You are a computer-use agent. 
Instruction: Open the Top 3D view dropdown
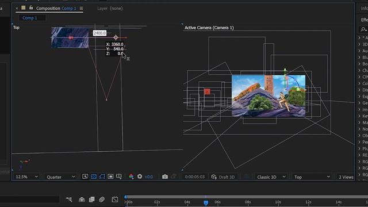(313, 177)
